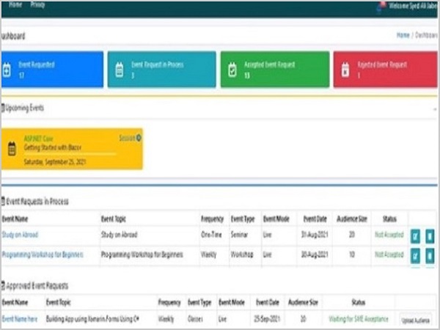This screenshot has height=330, width=440.
Task: Click the calendar icon on yellow event card
Action: pos(12,149)
